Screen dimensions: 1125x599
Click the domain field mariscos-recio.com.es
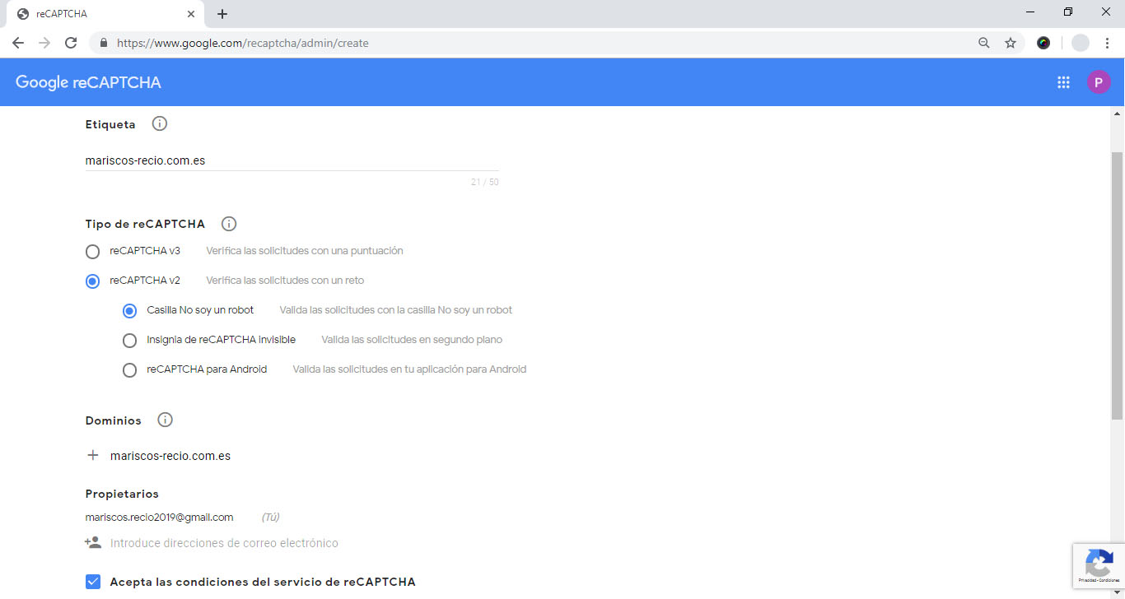[170, 456]
